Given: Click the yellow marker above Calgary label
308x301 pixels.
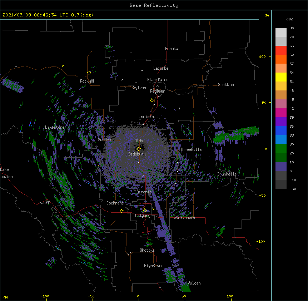Looking at the screenshot, I should click(145, 211).
